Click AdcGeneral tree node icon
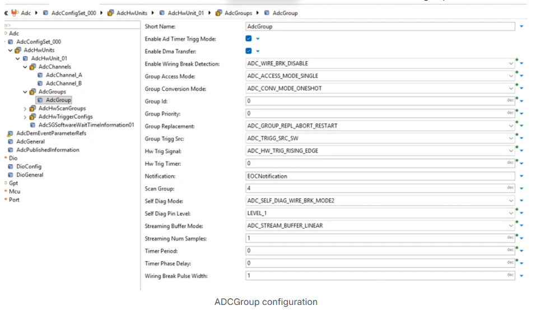The height and width of the screenshot is (310, 536). 11,142
